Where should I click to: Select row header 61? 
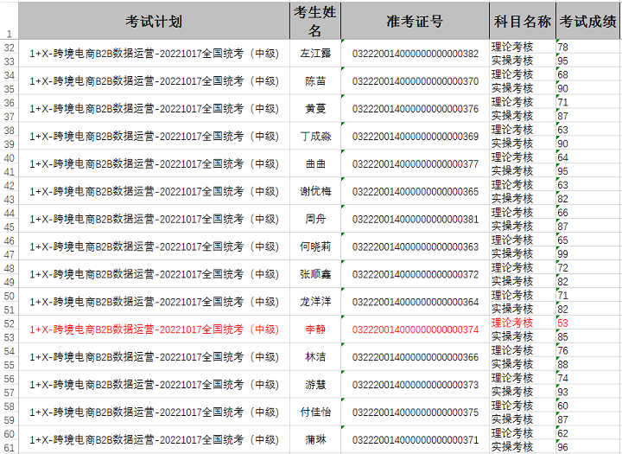[x=10, y=447]
